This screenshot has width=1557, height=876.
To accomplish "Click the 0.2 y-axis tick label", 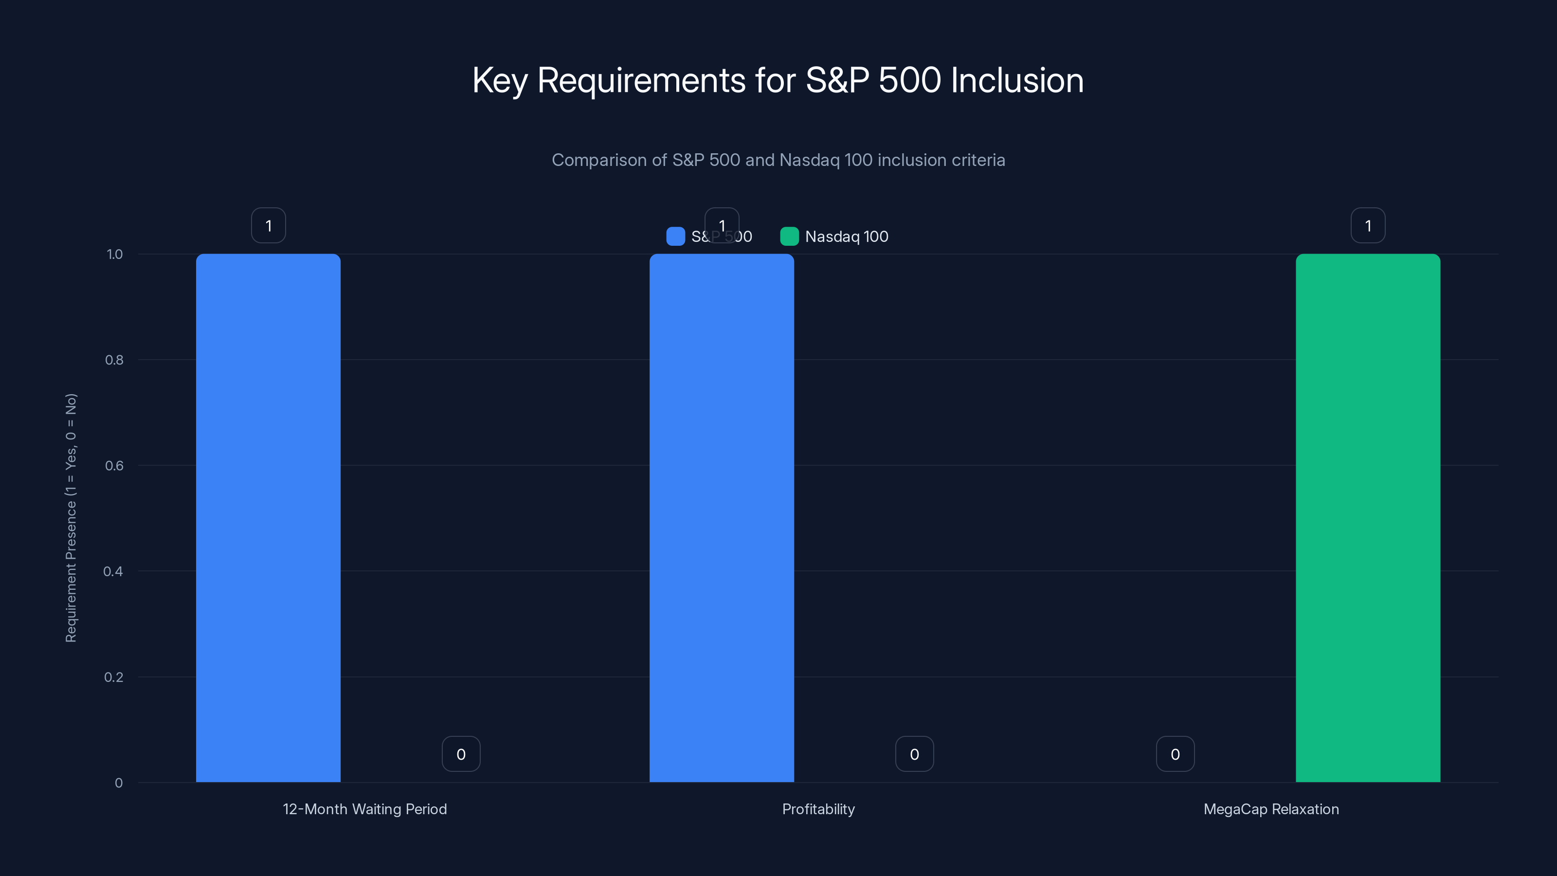I will pos(113,677).
